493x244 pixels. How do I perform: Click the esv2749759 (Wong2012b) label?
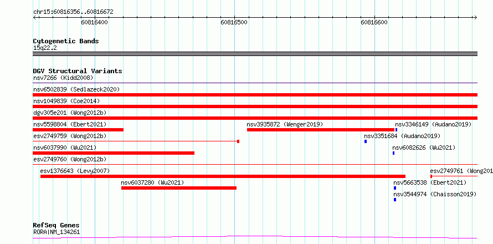pos(70,136)
